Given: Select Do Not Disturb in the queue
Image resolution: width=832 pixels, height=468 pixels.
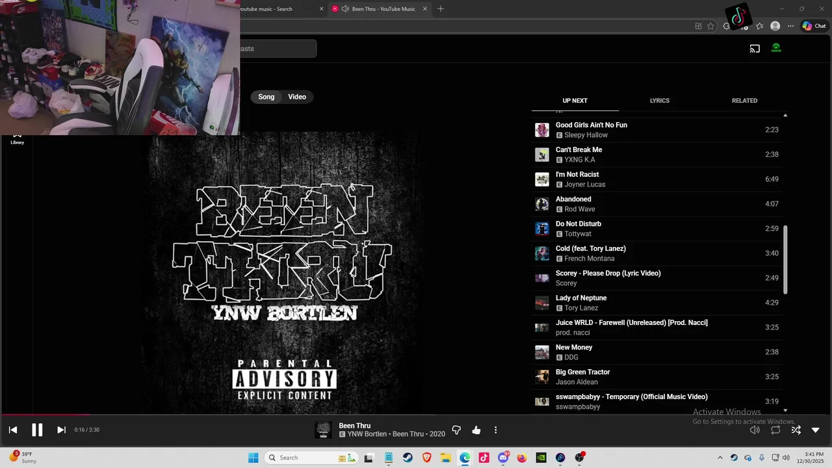Looking at the screenshot, I should point(657,229).
